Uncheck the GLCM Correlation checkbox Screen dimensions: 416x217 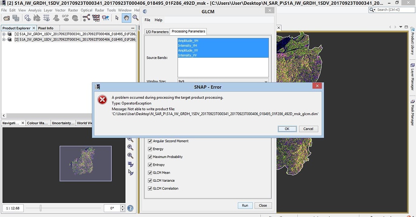150,189
